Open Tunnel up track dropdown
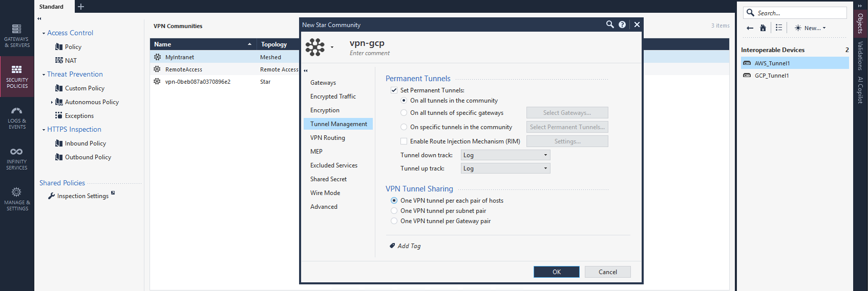Viewport: 868px width, 291px height. pyautogui.click(x=505, y=168)
